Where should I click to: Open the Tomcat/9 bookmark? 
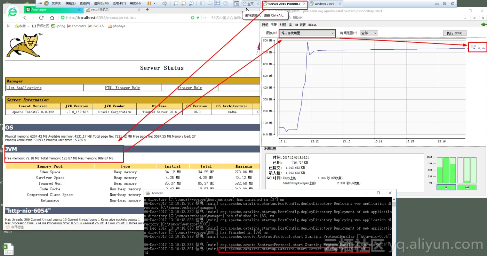click(77, 26)
